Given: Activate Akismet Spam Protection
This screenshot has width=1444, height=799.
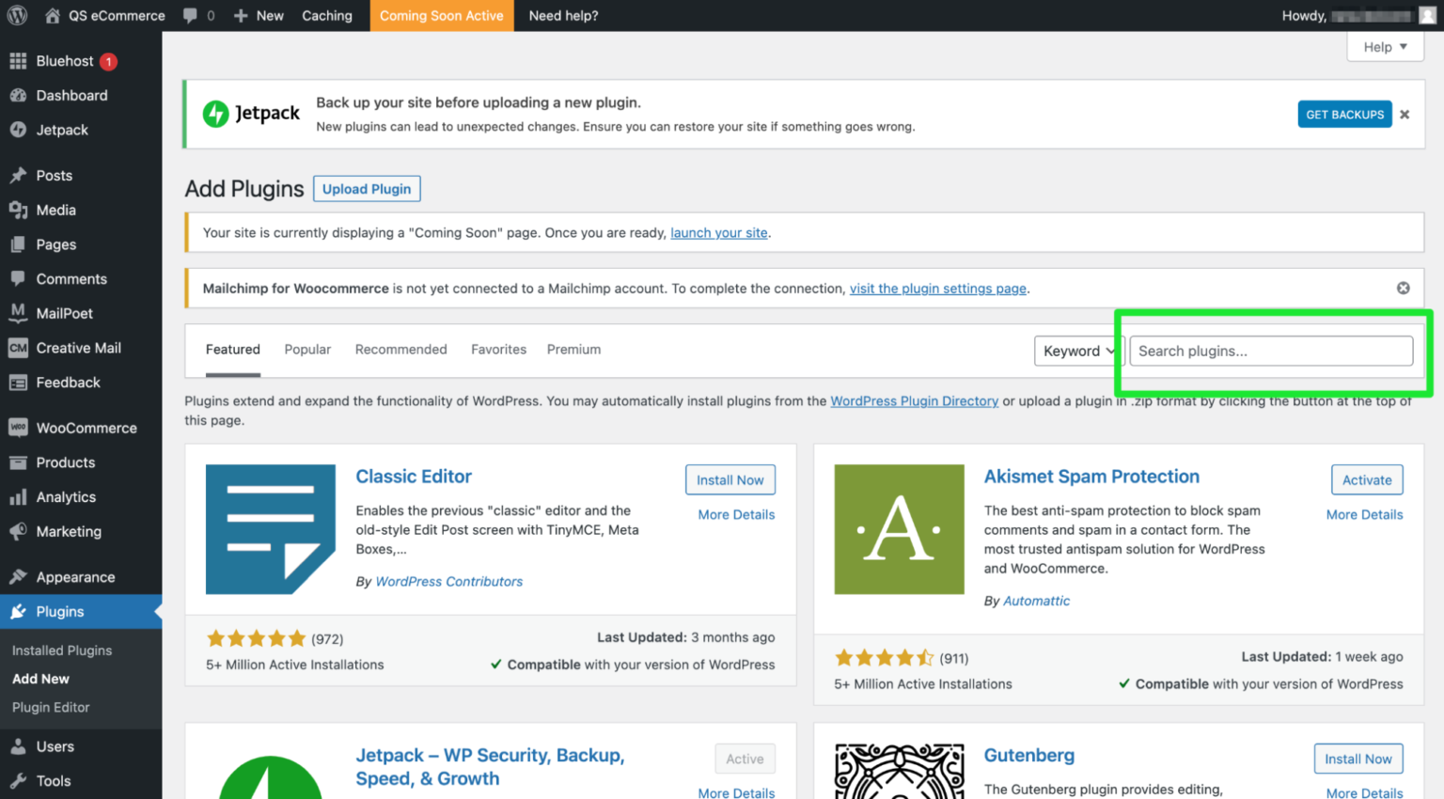Looking at the screenshot, I should [x=1367, y=479].
